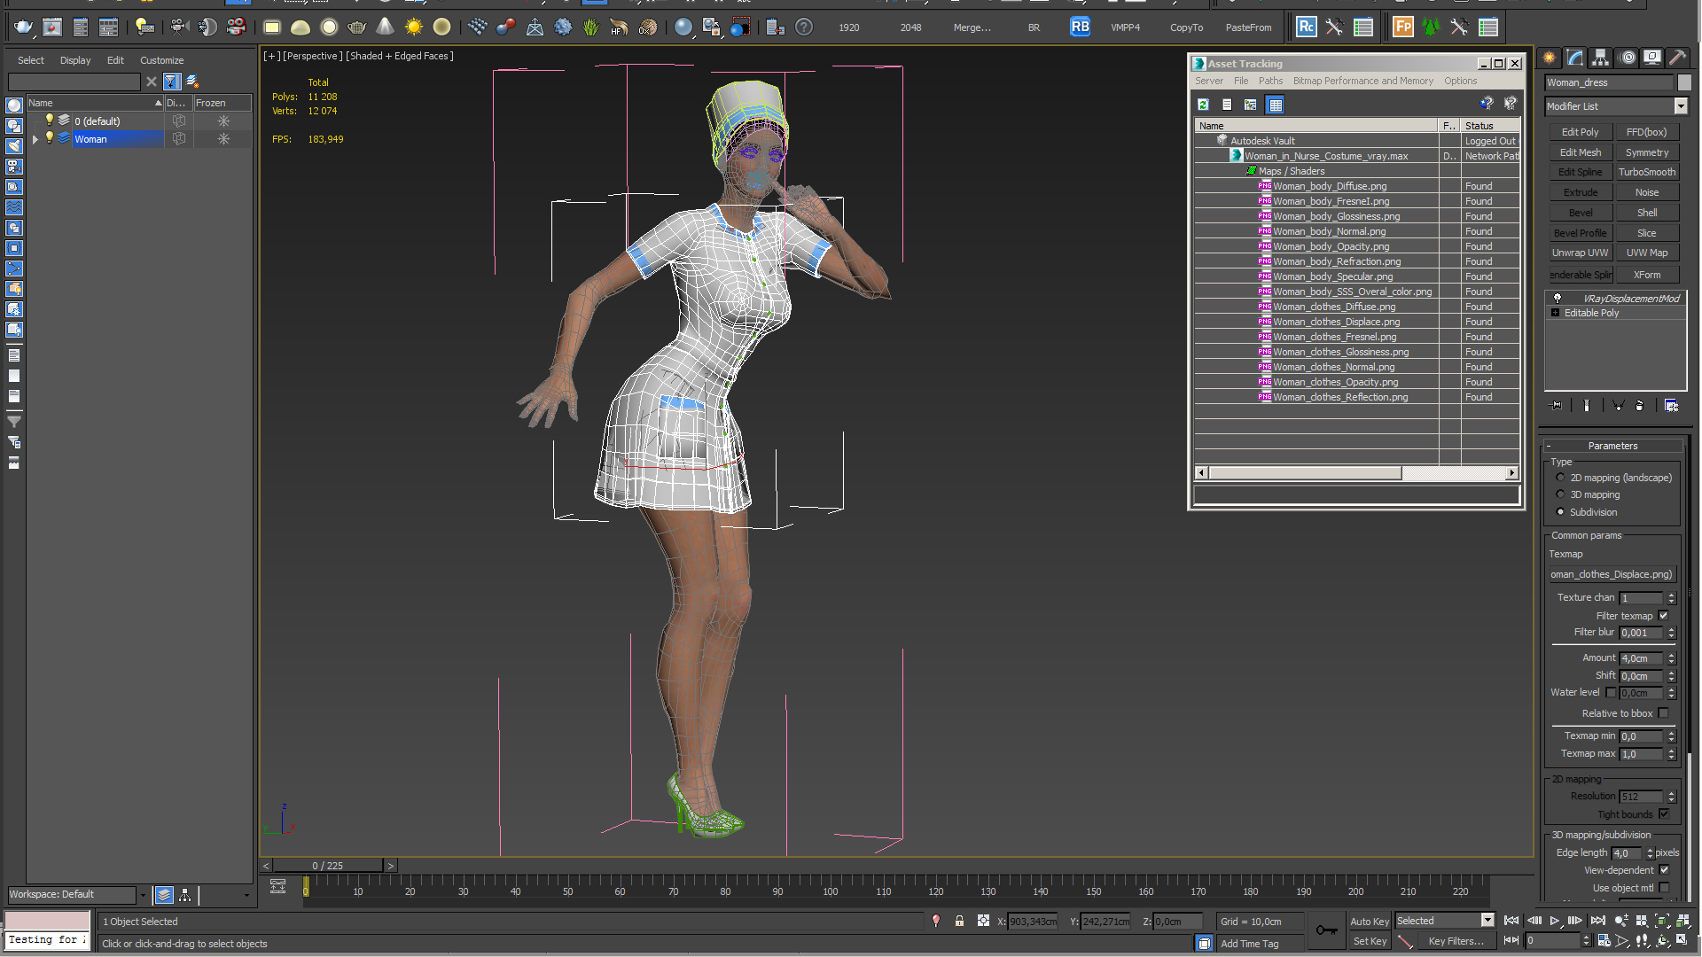This screenshot has width=1702, height=957.
Task: Toggle the View-dependent checkbox
Action: point(1663,870)
